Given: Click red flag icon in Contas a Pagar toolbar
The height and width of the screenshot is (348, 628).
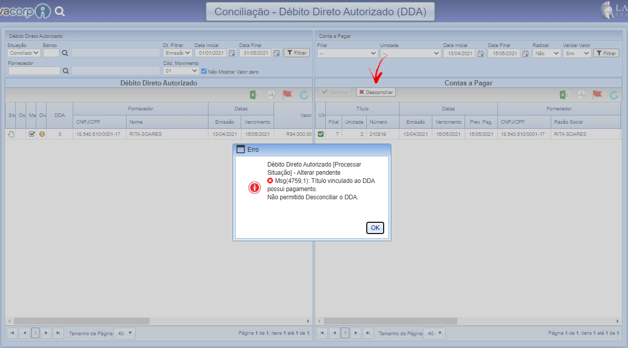Looking at the screenshot, I should [x=597, y=95].
